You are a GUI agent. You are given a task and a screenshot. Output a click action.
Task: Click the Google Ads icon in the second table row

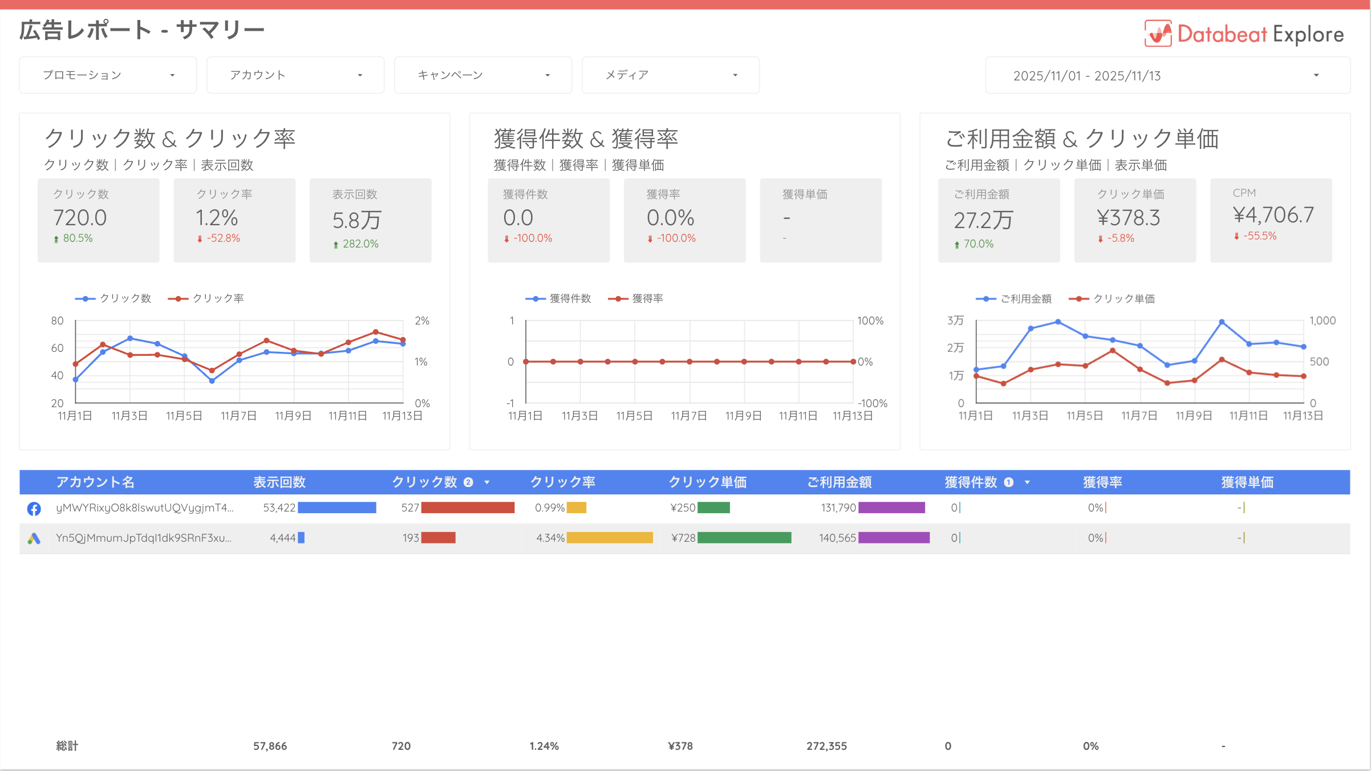coord(34,538)
